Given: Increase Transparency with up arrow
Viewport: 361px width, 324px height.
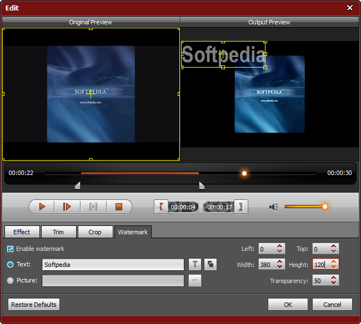Looking at the screenshot, I should [333, 278].
